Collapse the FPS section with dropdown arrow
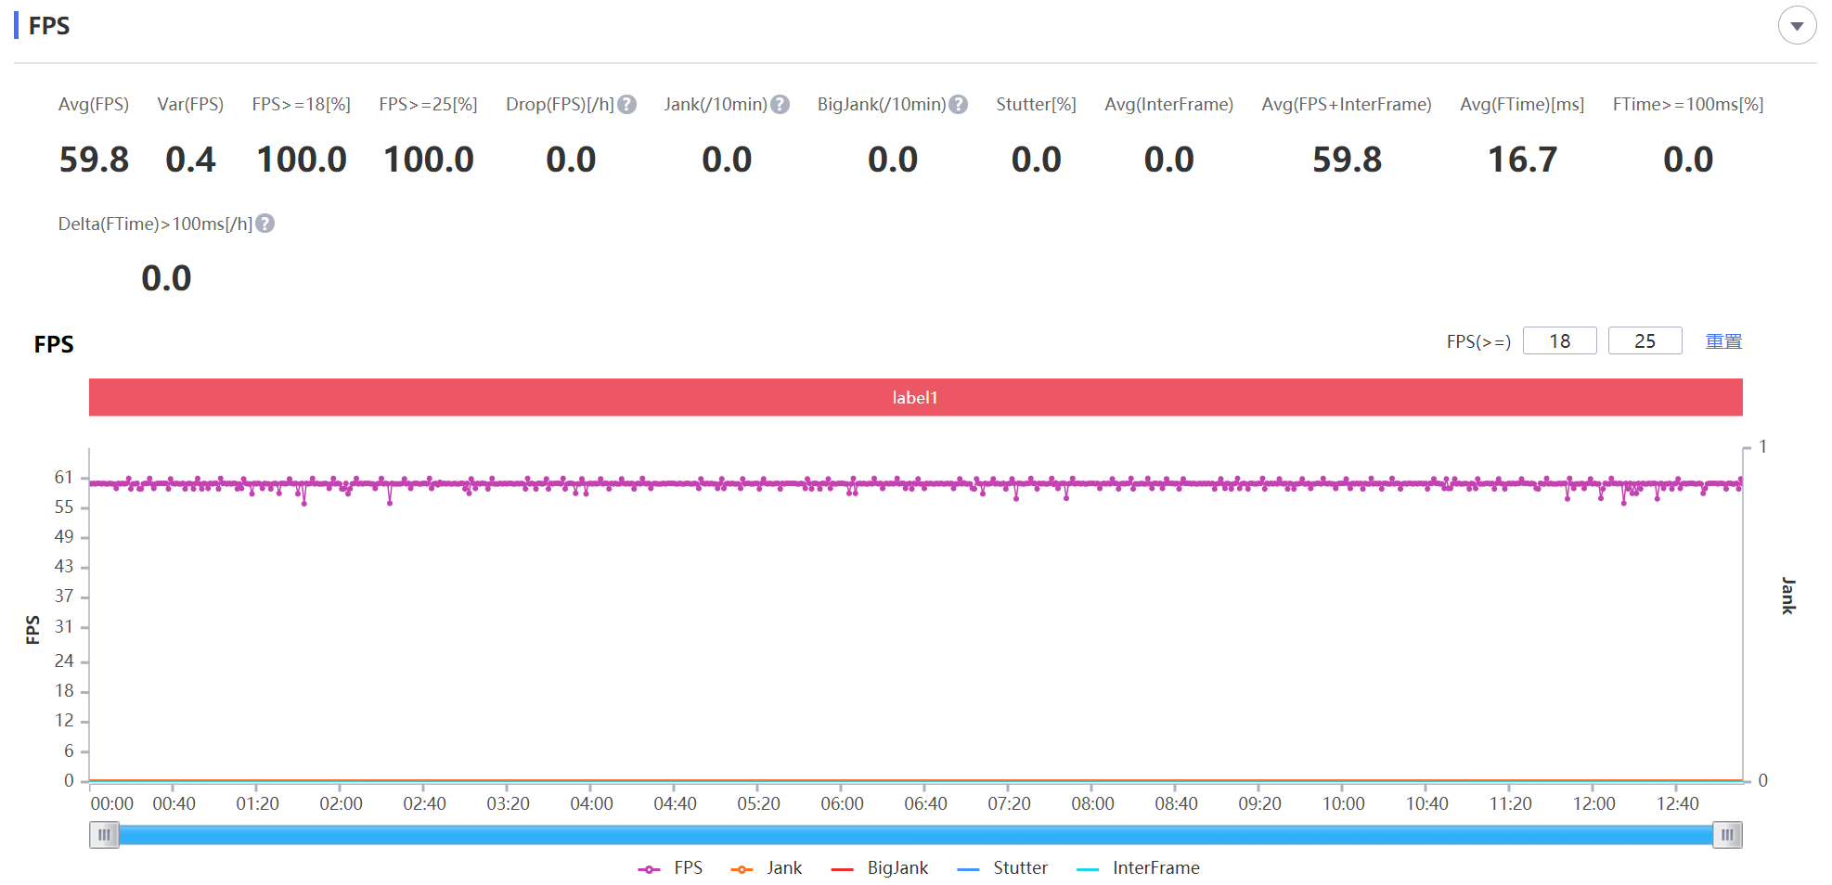Screen dimensions: 1832x885 pos(1797,26)
